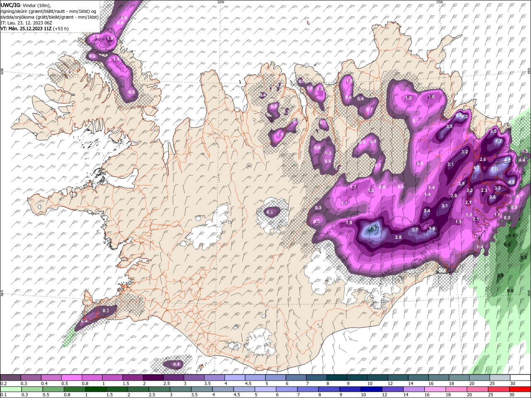Pick the dark plum swatch starting at 2

click(153, 378)
